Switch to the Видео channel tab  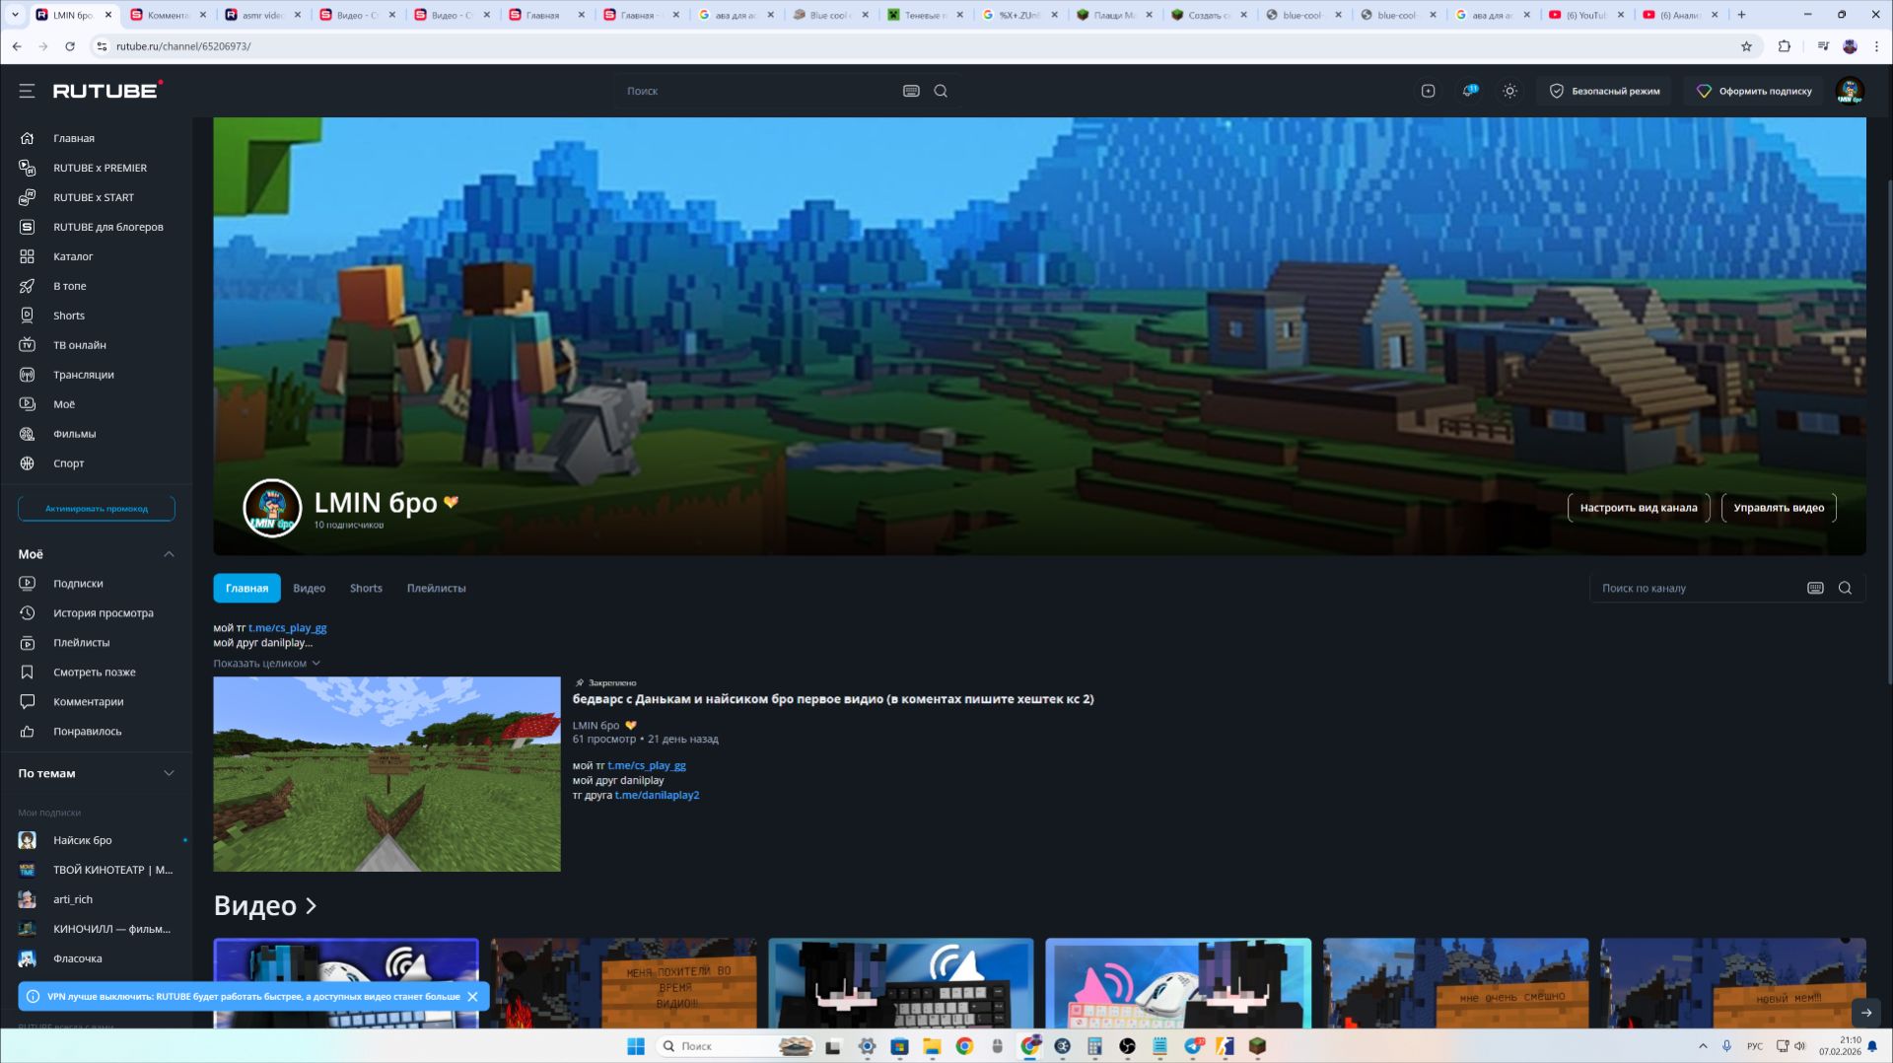pos(309,589)
